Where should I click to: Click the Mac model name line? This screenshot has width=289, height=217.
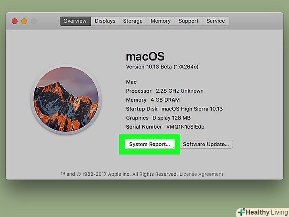(x=131, y=82)
